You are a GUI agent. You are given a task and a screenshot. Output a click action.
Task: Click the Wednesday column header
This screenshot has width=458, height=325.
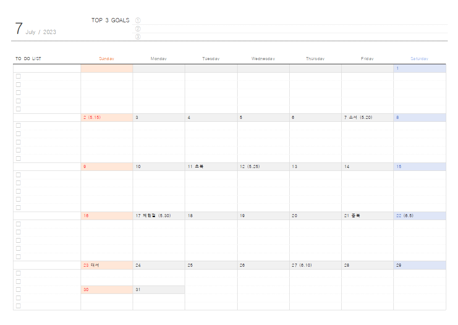(263, 59)
